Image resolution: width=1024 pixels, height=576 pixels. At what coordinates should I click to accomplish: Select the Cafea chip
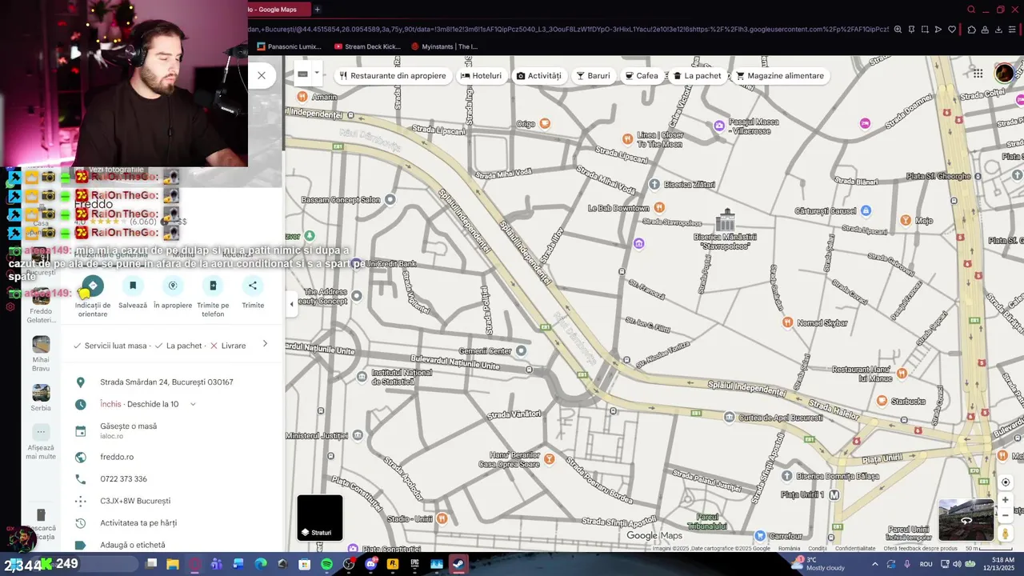642,76
